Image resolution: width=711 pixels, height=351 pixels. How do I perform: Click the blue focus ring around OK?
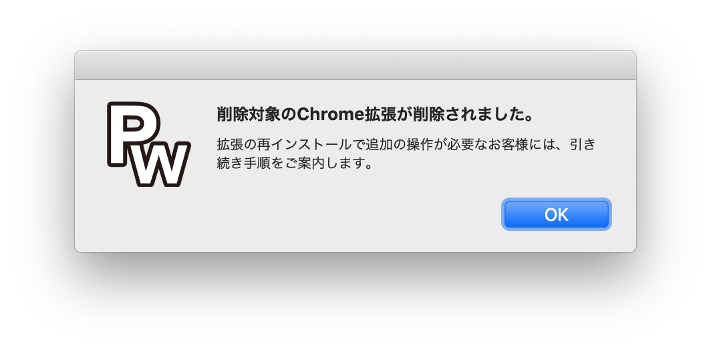click(557, 200)
